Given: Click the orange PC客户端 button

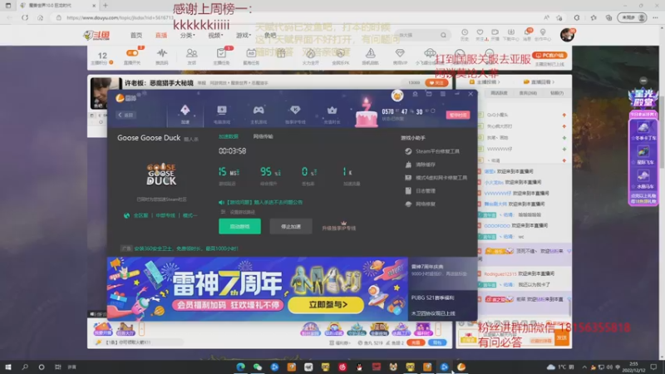Looking at the screenshot, I should [549, 56].
